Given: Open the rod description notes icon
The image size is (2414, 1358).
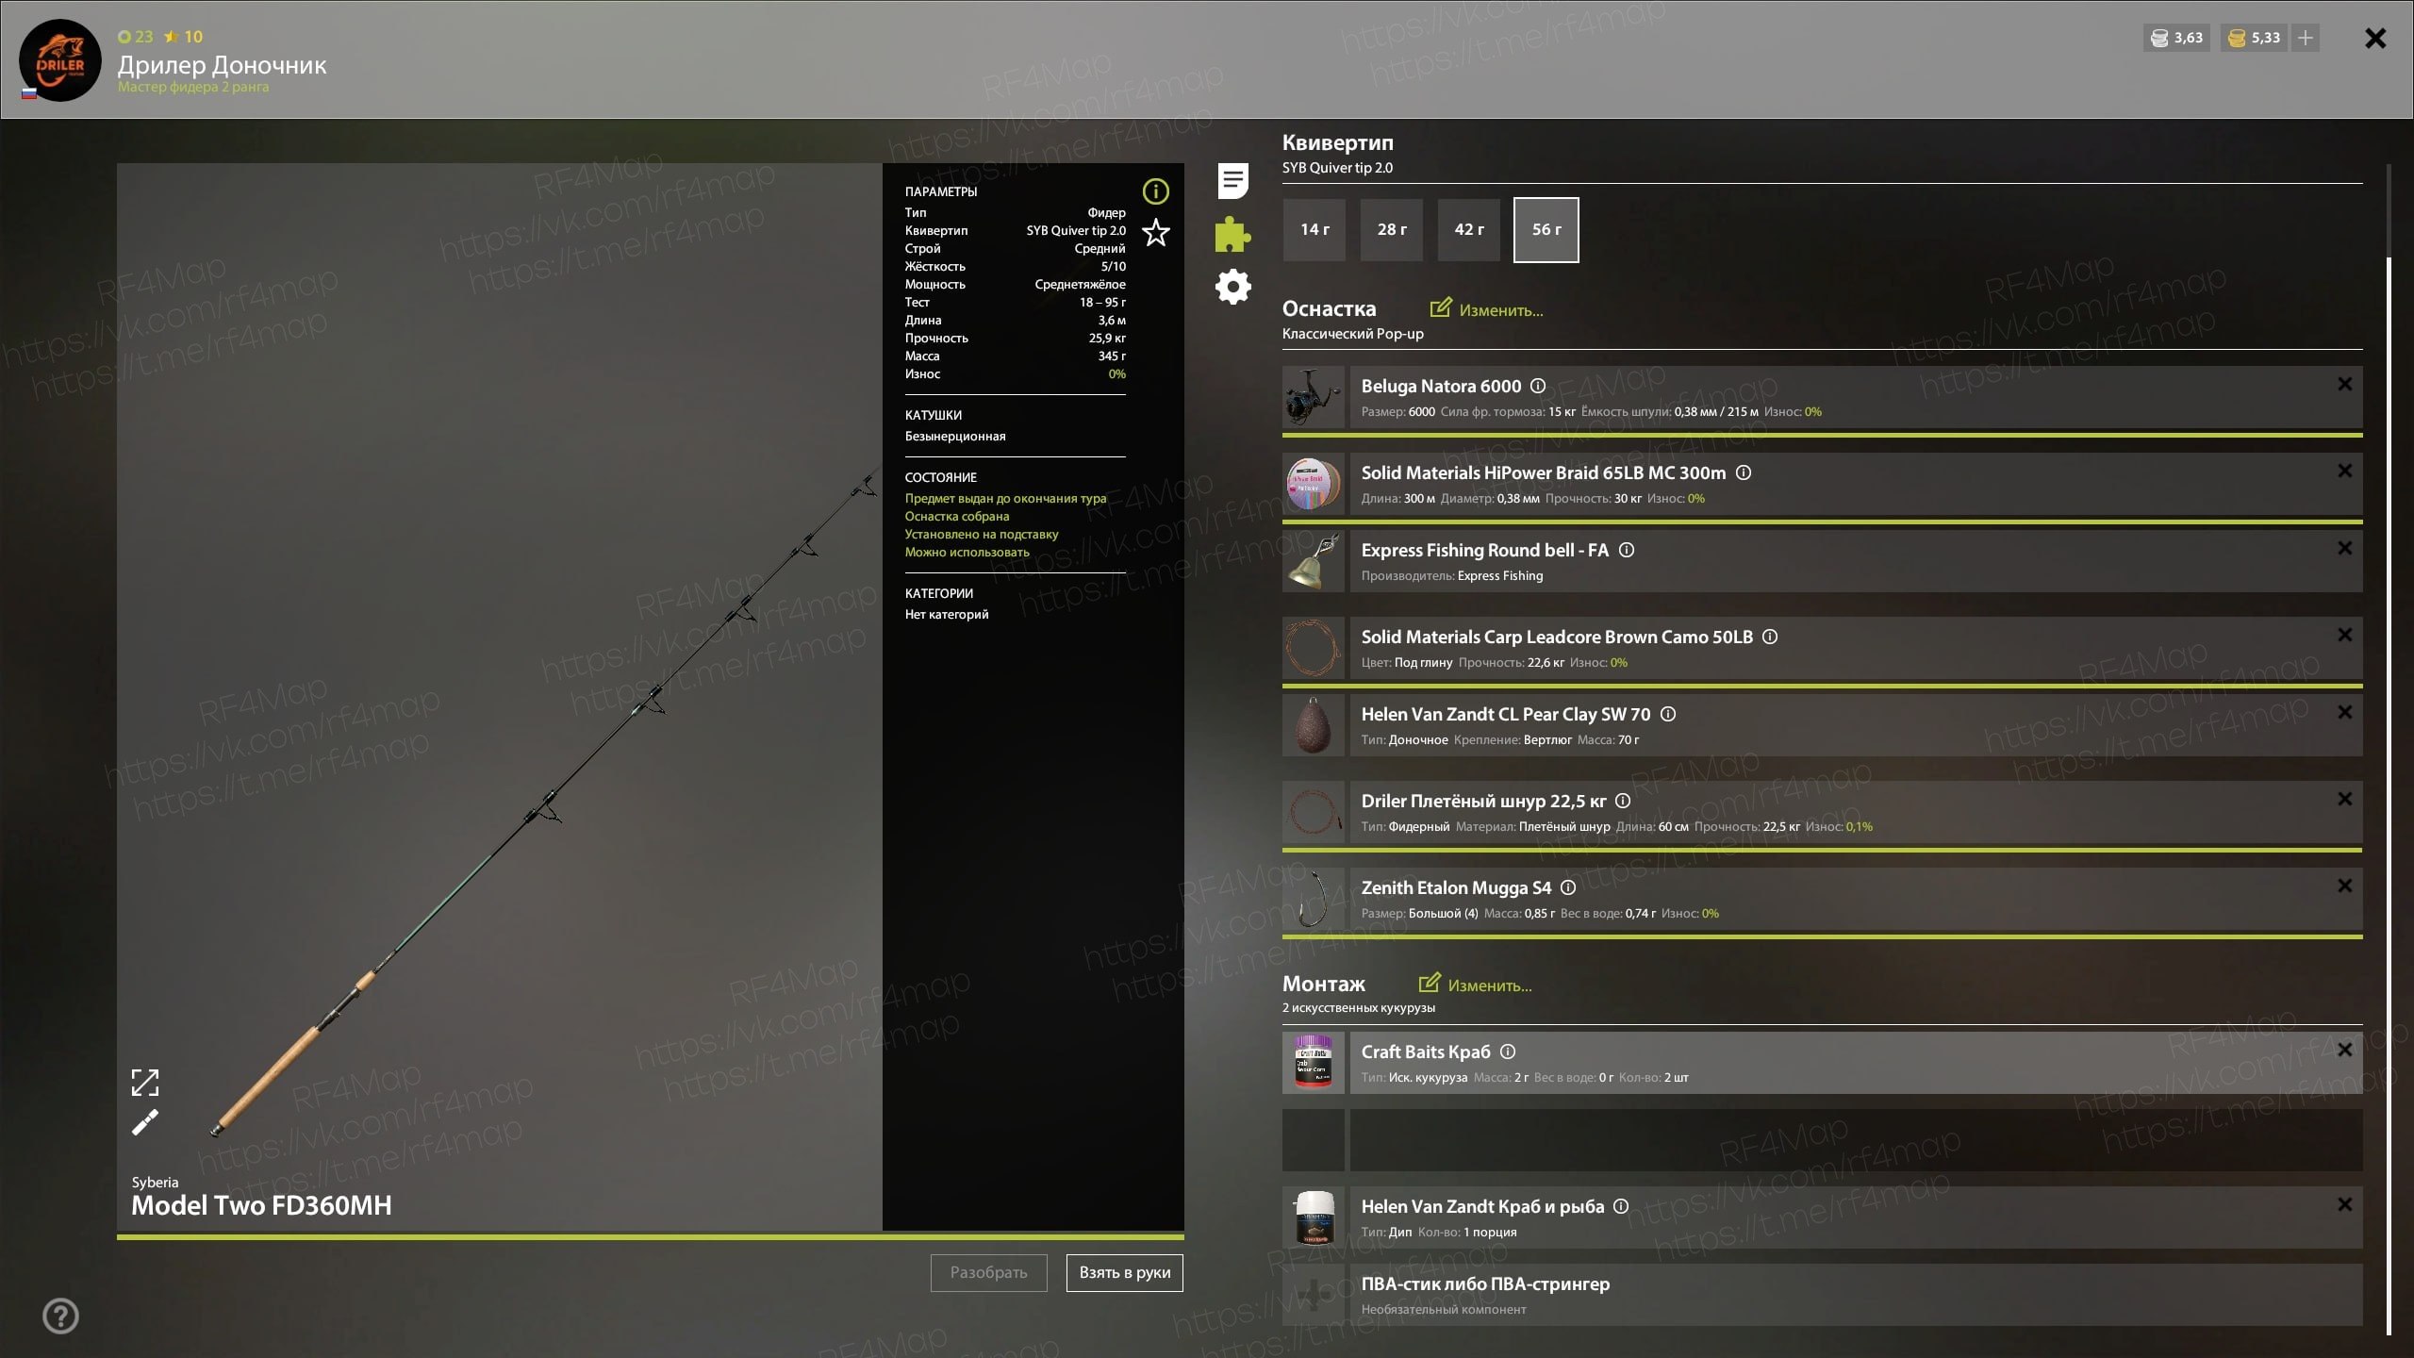Looking at the screenshot, I should pos(1232,180).
